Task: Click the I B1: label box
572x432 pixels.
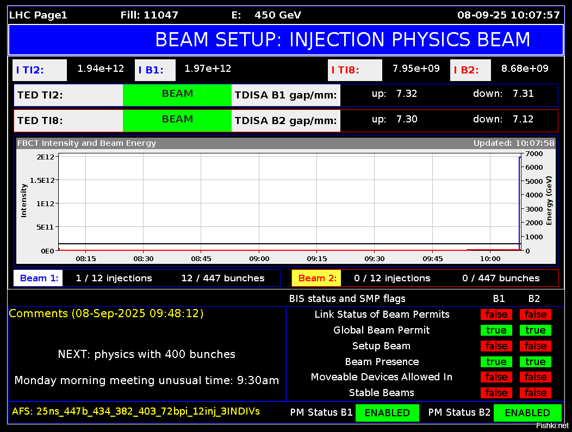Action: tap(155, 70)
